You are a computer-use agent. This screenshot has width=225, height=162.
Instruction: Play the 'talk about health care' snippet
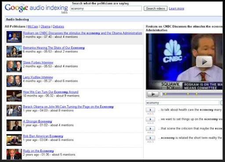click(x=150, y=110)
